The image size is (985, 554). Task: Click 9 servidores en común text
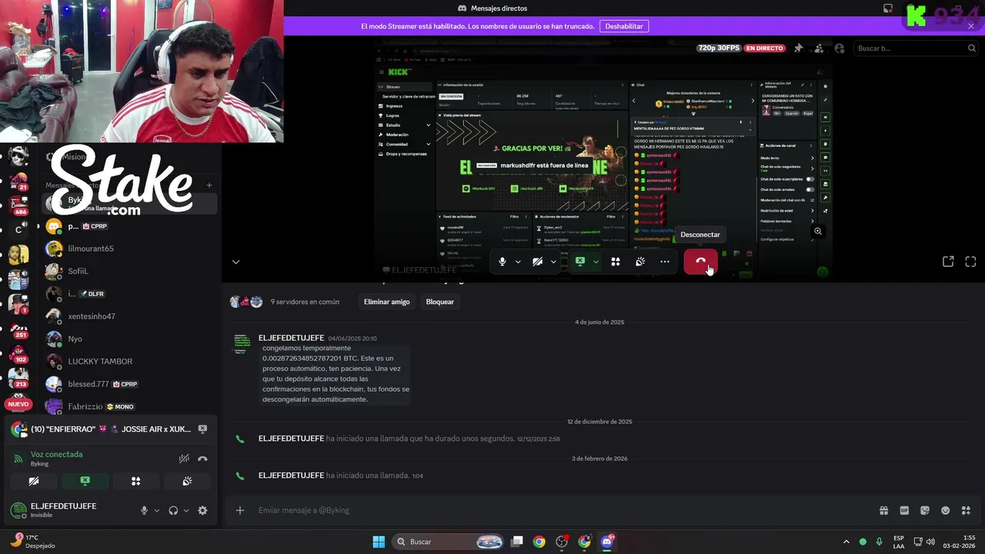[x=305, y=302]
